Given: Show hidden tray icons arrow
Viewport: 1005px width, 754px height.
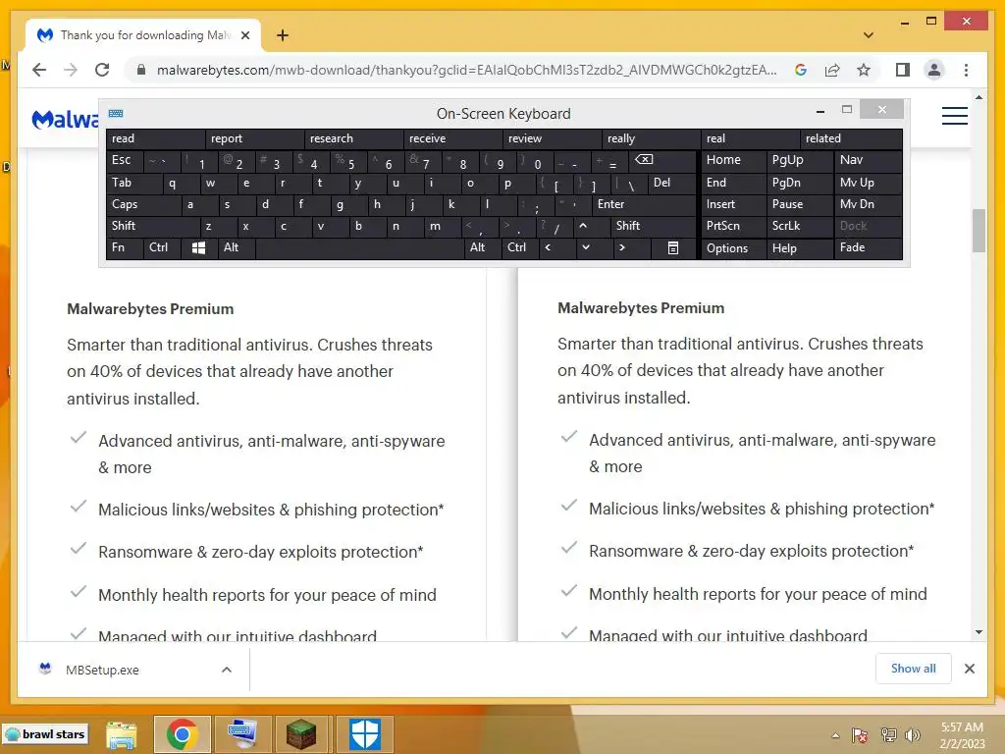Looking at the screenshot, I should (835, 735).
